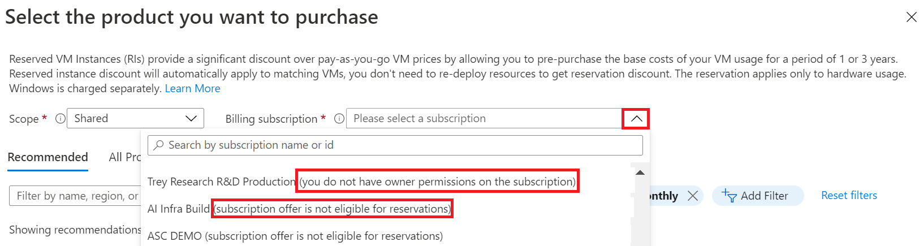Focus the Search by subscription name field
Screen dimensions: 919x246
pyautogui.click(x=395, y=145)
